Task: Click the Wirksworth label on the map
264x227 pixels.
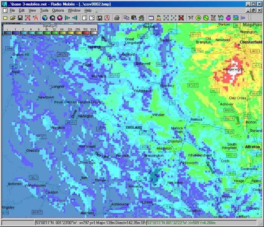Action: [x=189, y=163]
